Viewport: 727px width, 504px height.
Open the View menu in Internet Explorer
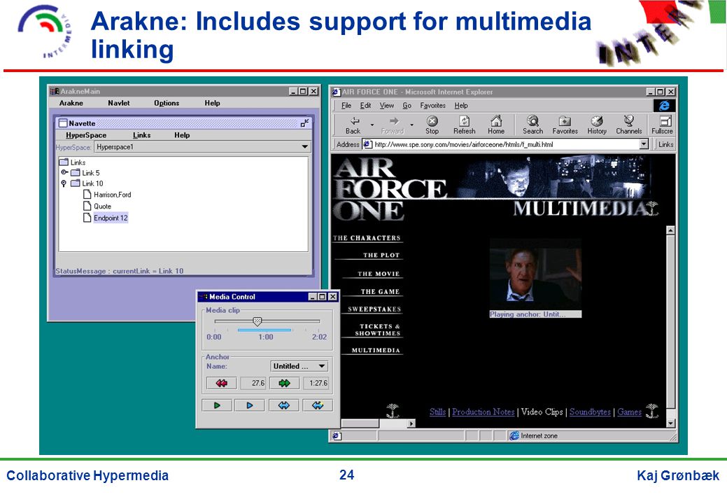click(387, 105)
